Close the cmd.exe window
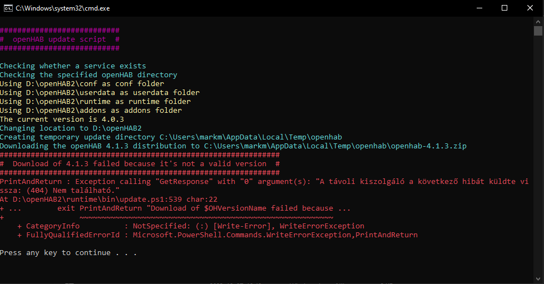544x284 pixels. coord(530,8)
